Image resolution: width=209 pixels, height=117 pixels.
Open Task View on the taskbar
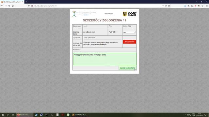click(13, 115)
